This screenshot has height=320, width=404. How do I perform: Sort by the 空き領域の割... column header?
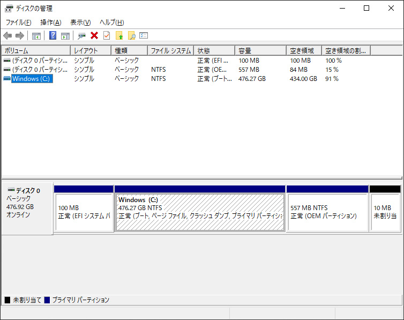click(x=346, y=50)
